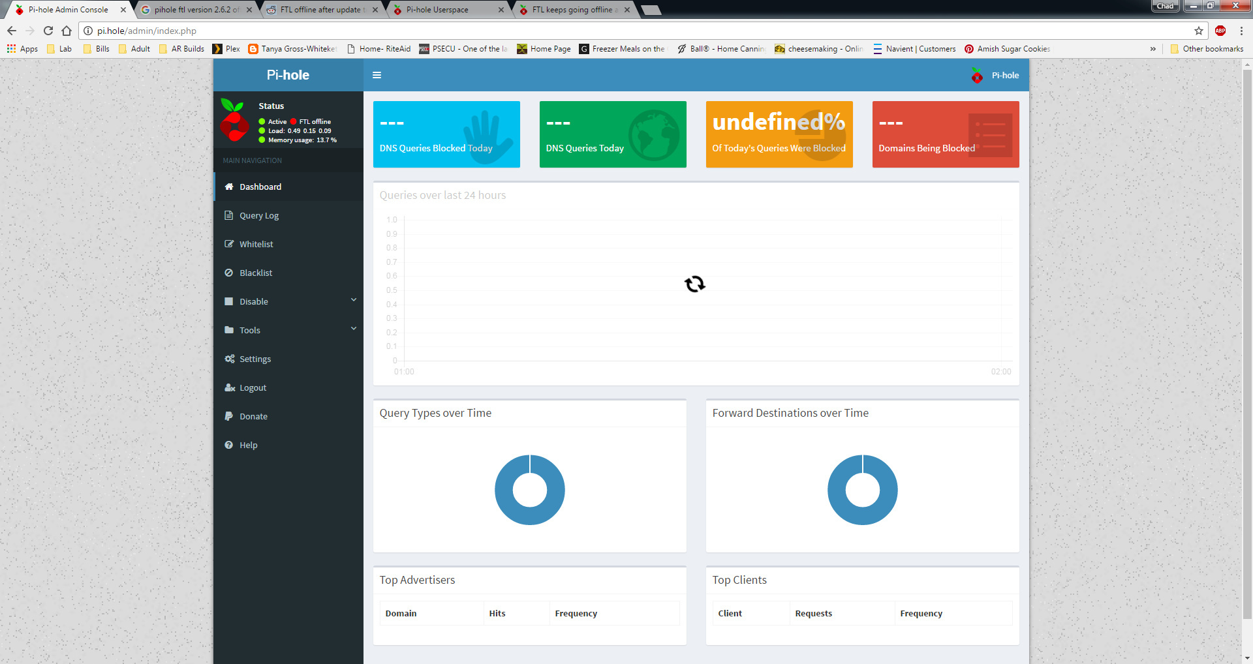
Task: Show hidden bookmarks with the overflow chevron
Action: [1153, 49]
